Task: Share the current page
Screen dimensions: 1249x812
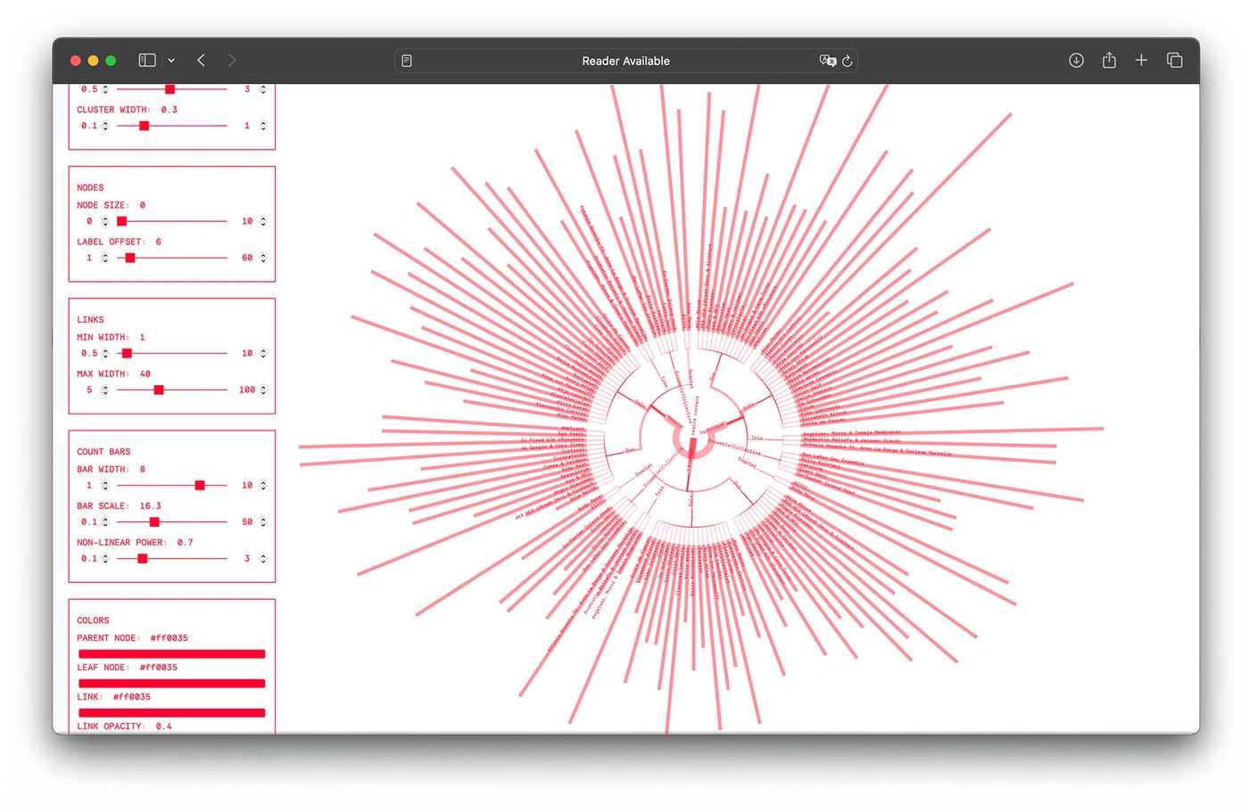Action: click(x=1108, y=60)
